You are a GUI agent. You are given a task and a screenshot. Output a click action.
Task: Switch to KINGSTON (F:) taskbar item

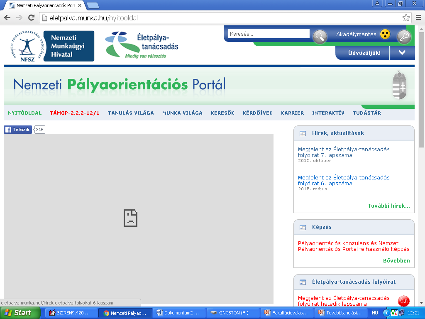[232, 313]
